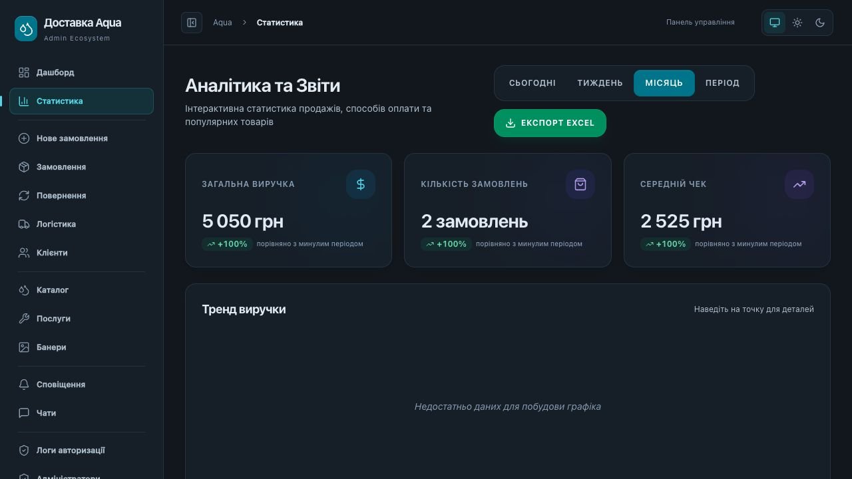Click the shield icon beside Логи авторизації
This screenshot has width=852, height=479.
click(x=24, y=450)
